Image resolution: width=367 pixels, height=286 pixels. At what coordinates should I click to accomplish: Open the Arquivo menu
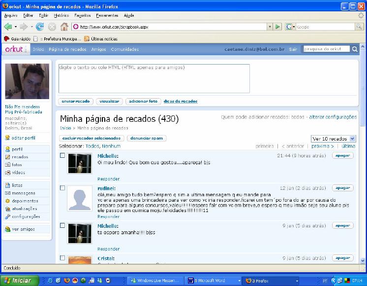11,15
